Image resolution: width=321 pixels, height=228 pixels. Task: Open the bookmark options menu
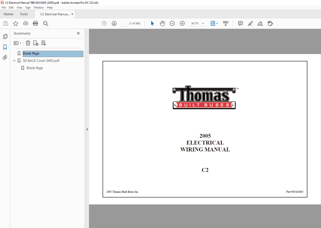pyautogui.click(x=17, y=43)
